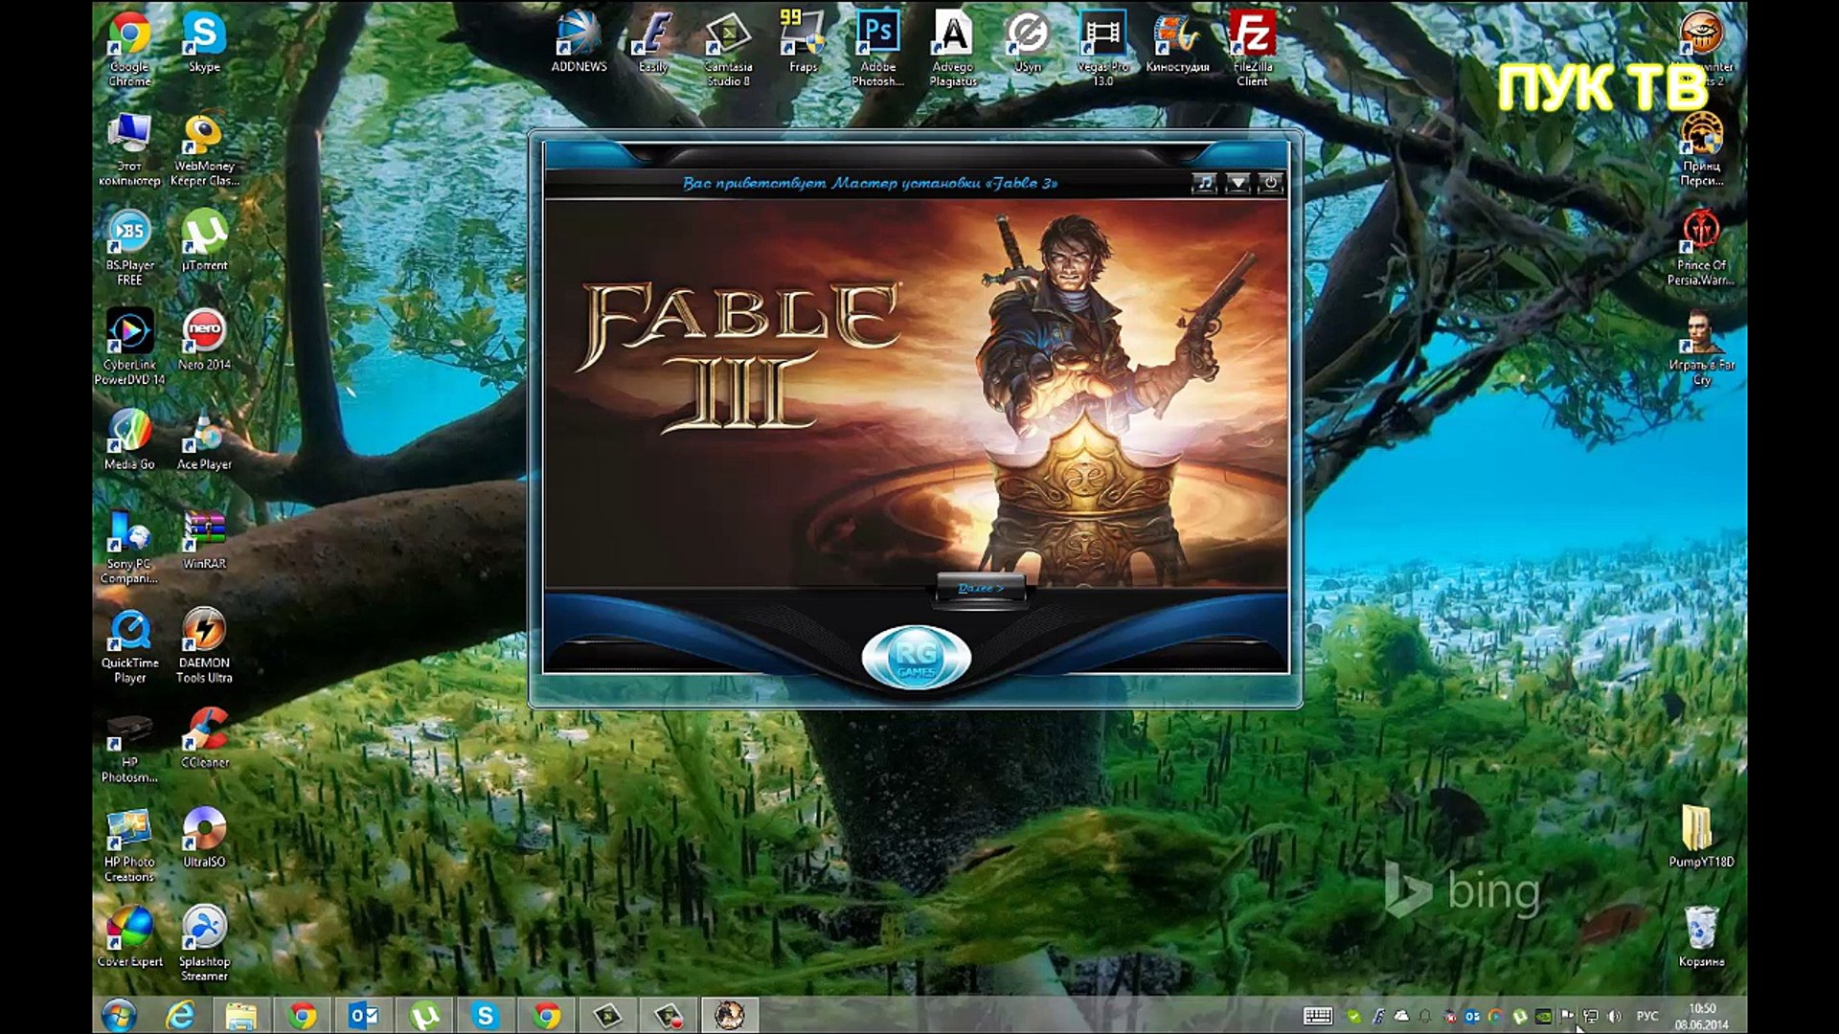Toggle installer music with the note icon
Viewport: 1839px width, 1034px height.
pyautogui.click(x=1204, y=182)
